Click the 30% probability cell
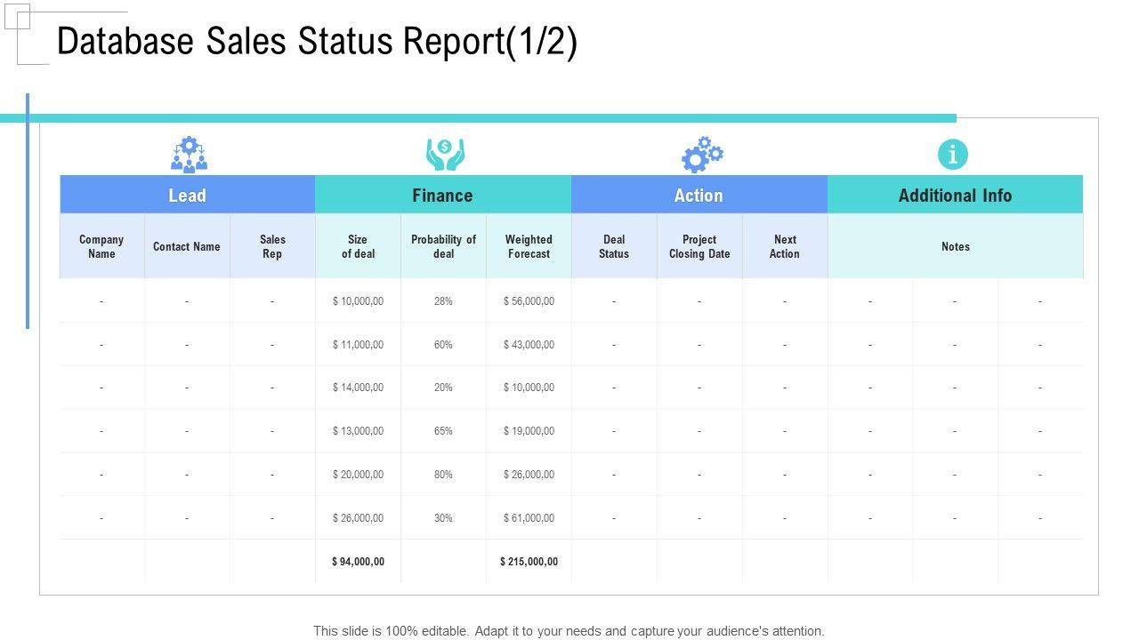This screenshot has width=1139, height=640. pos(443,518)
